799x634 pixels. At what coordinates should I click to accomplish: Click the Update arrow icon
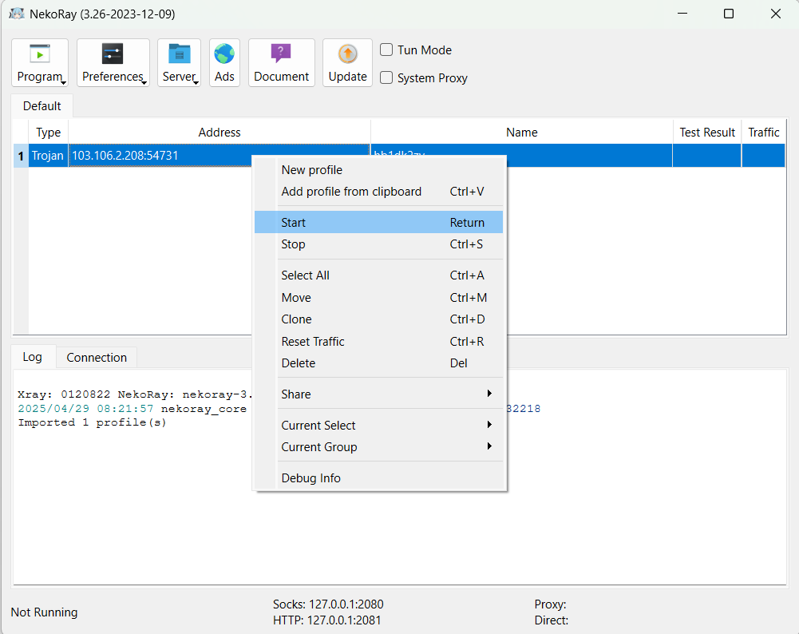click(x=347, y=54)
